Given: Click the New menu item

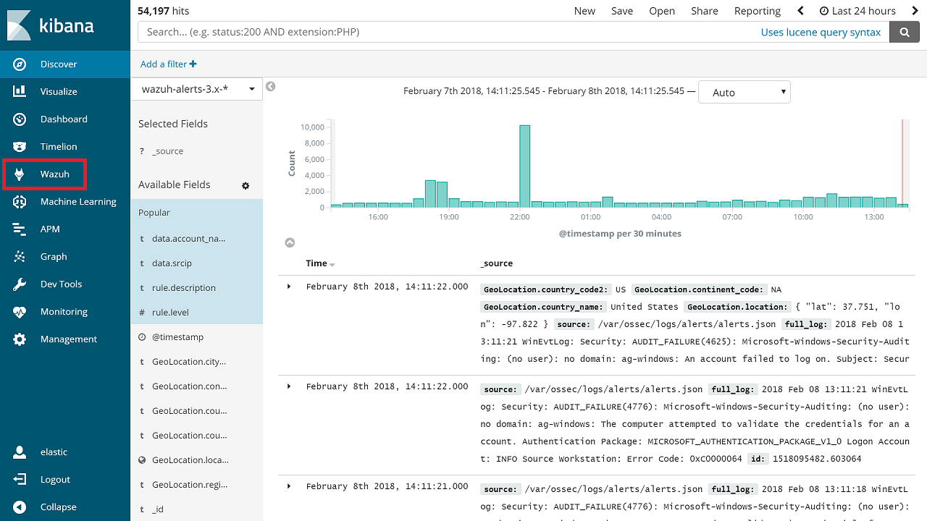Looking at the screenshot, I should [584, 11].
